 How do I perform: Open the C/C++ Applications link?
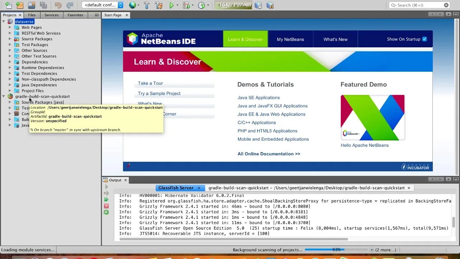coord(257,122)
